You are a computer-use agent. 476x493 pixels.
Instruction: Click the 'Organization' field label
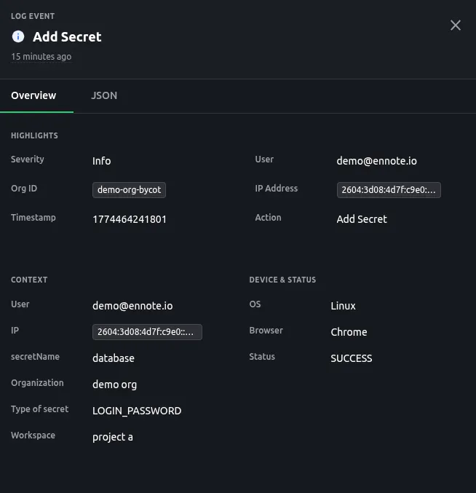point(37,382)
